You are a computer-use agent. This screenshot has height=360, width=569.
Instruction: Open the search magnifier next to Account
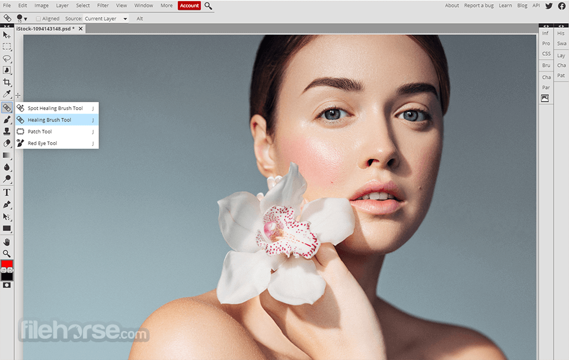[208, 6]
